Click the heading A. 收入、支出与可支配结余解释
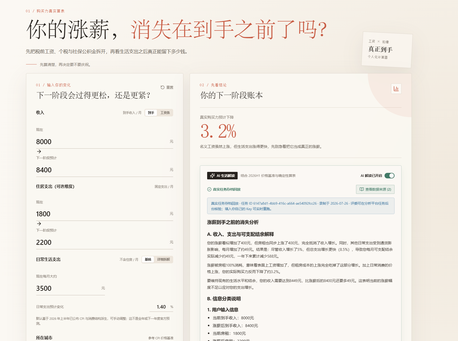This screenshot has width=458, height=341. tap(240, 234)
